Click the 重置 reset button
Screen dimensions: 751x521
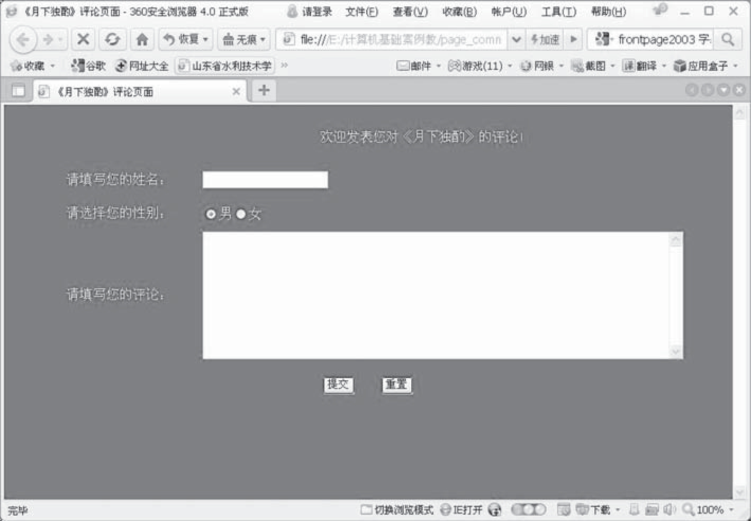pos(396,385)
